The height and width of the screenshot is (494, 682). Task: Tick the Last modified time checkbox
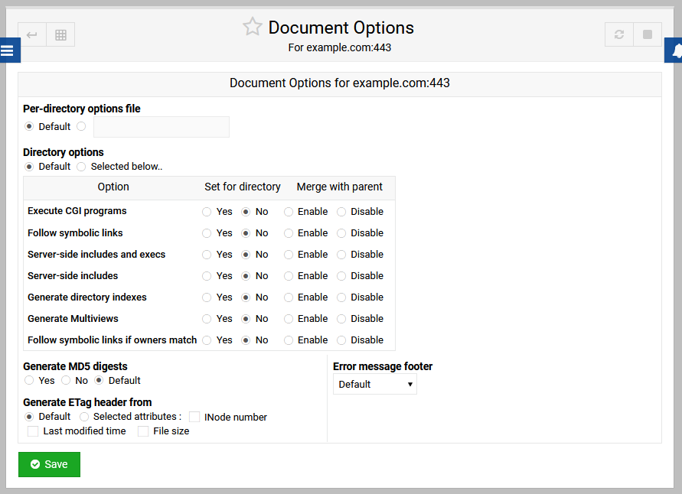tap(33, 431)
